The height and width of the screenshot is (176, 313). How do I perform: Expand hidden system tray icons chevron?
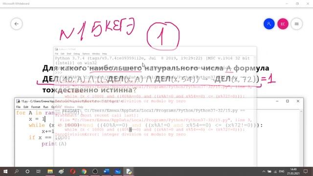[264, 172]
